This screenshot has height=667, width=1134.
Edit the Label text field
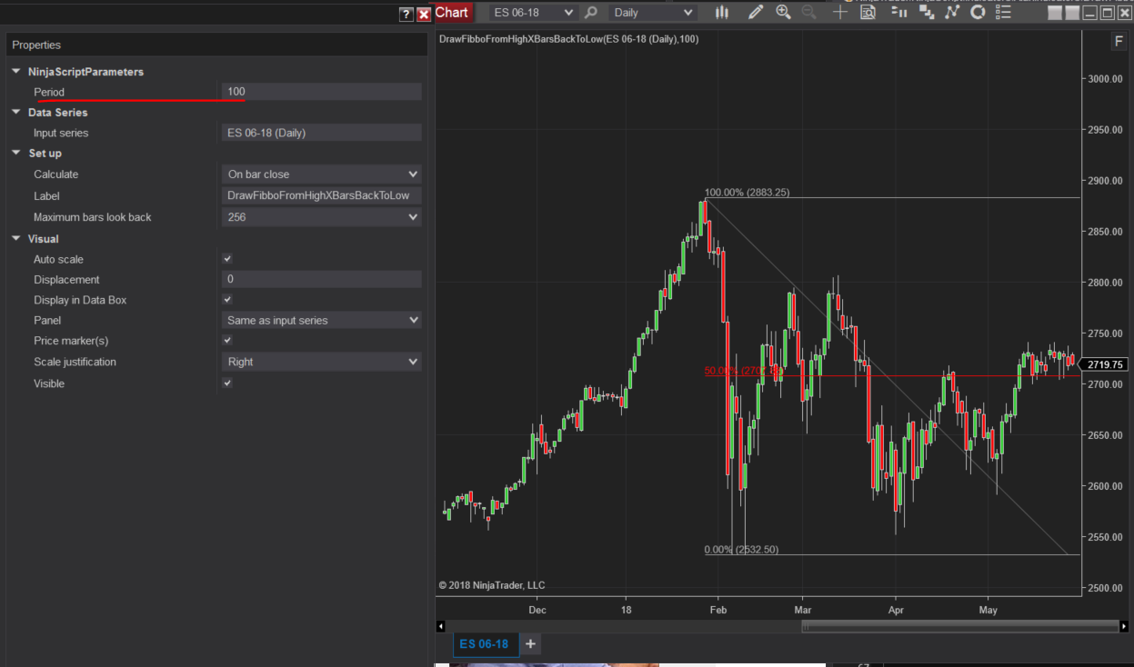[x=321, y=195]
